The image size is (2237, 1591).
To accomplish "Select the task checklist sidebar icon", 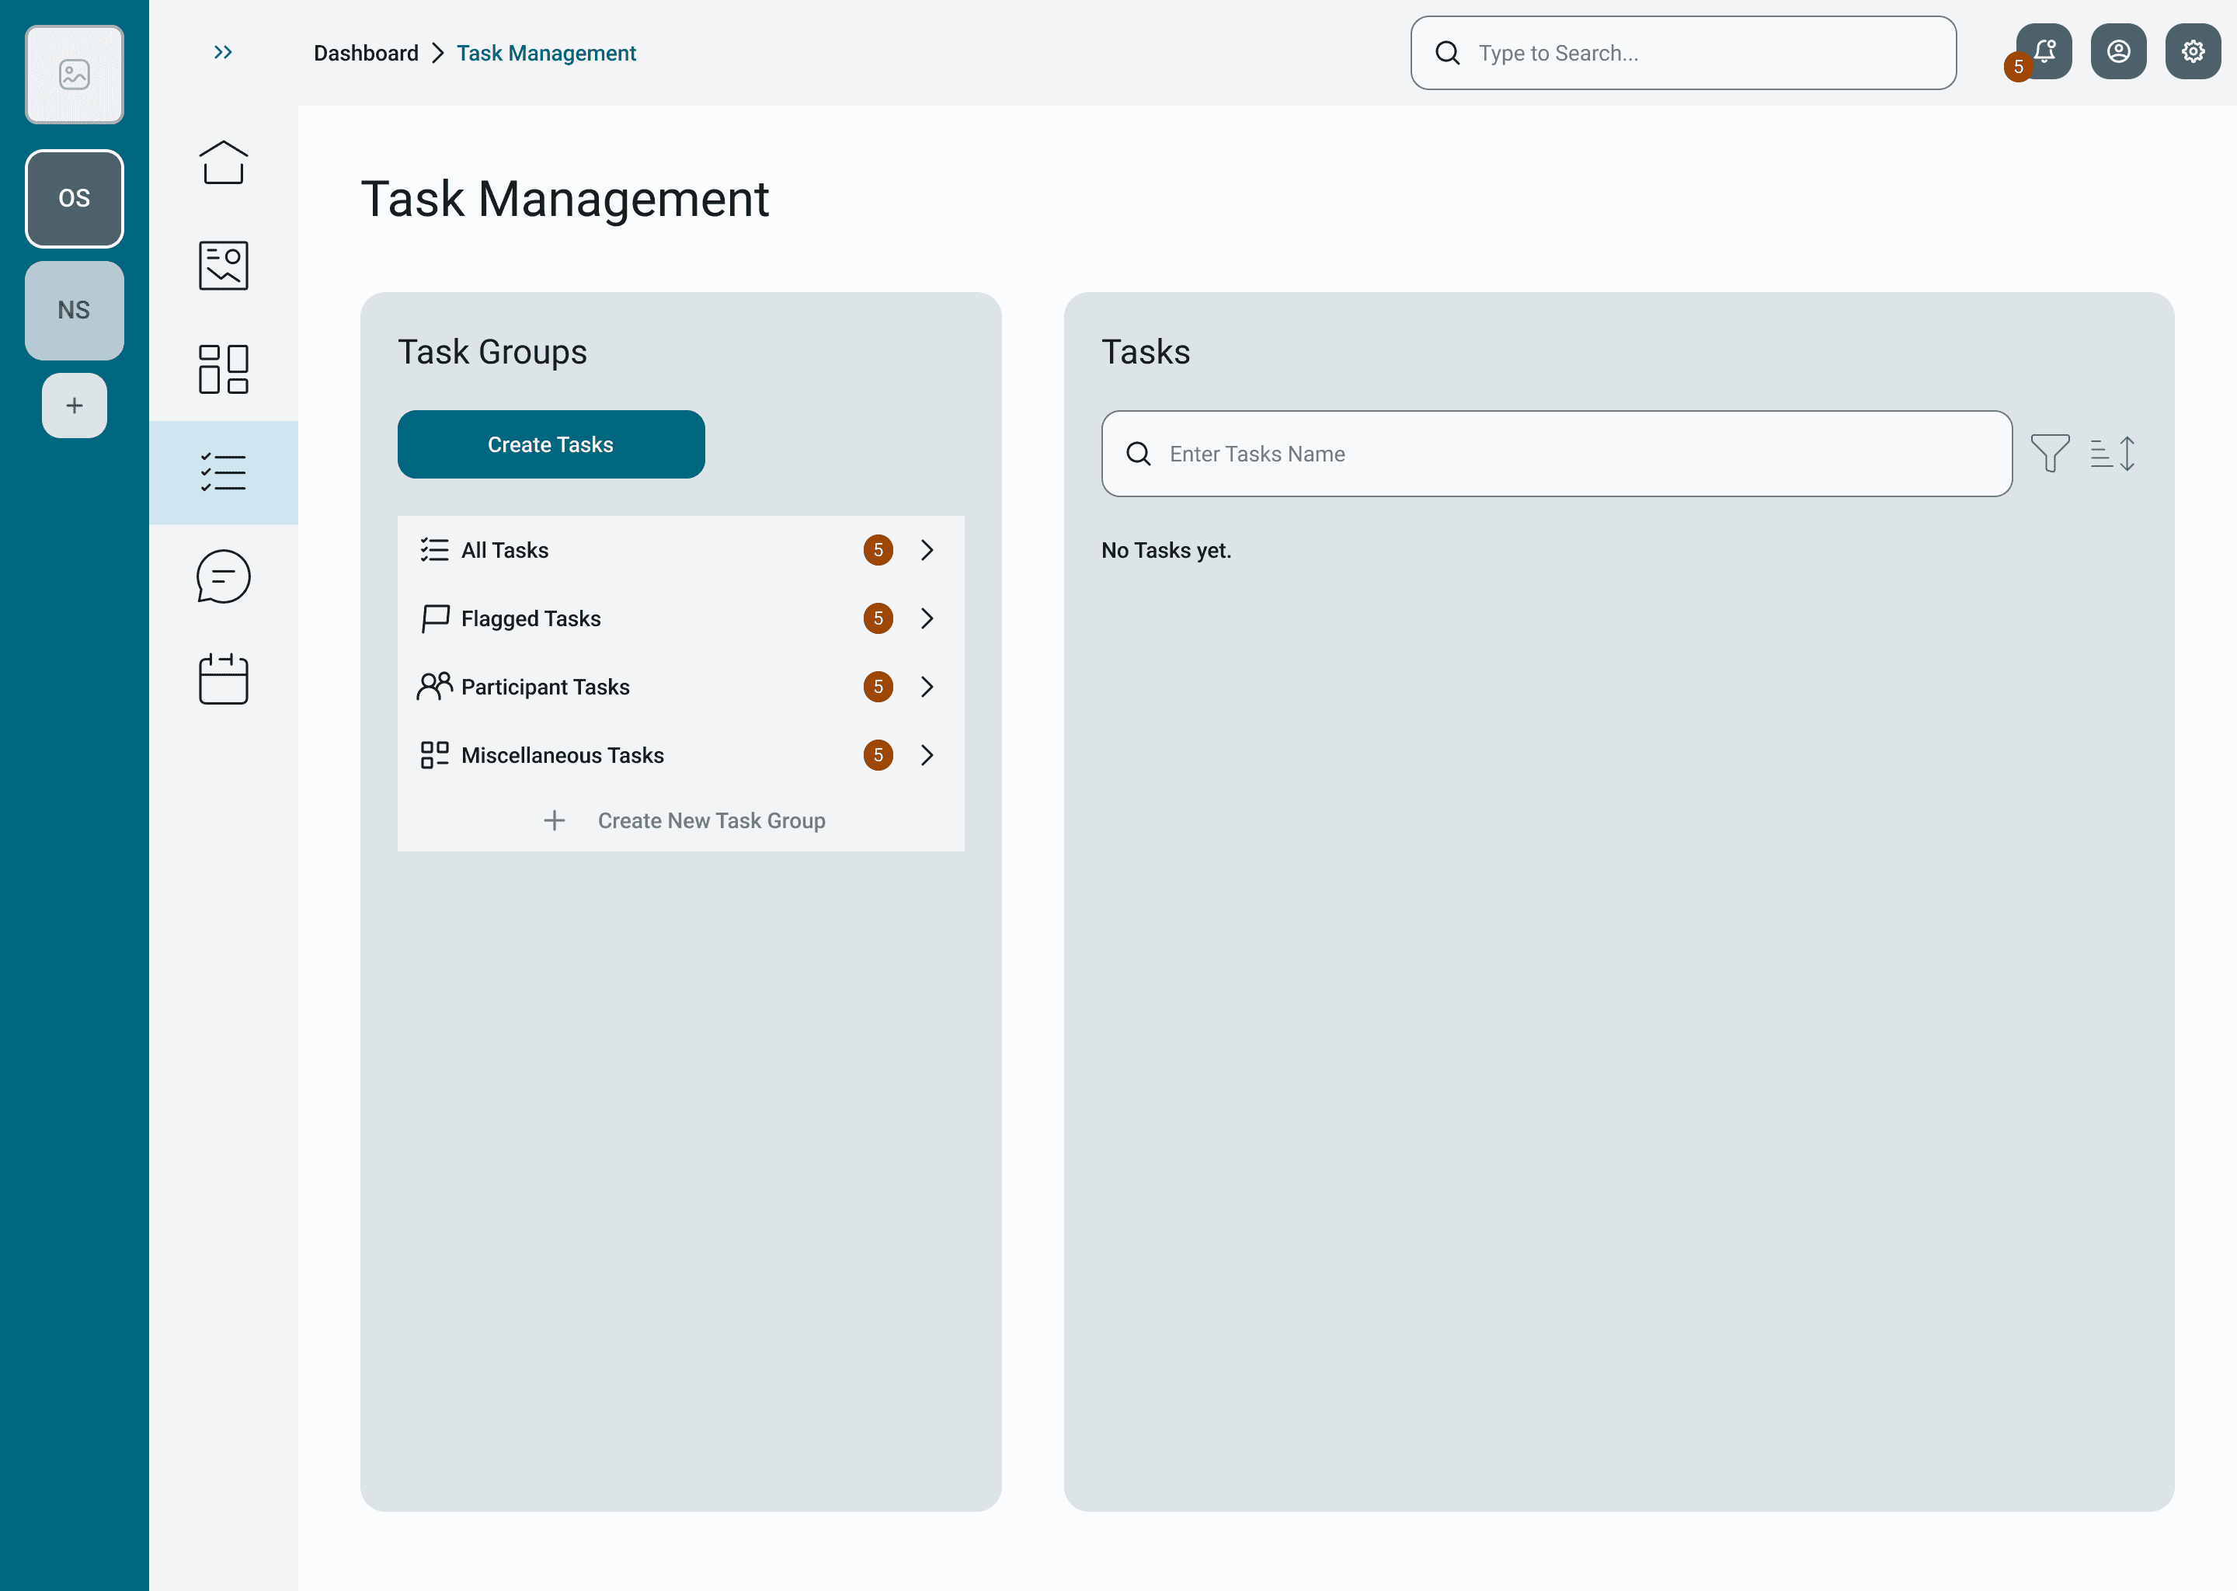I will tap(223, 472).
